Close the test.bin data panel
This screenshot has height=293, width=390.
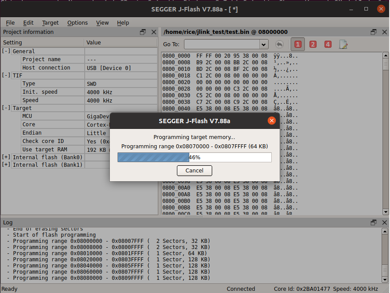[385, 32]
